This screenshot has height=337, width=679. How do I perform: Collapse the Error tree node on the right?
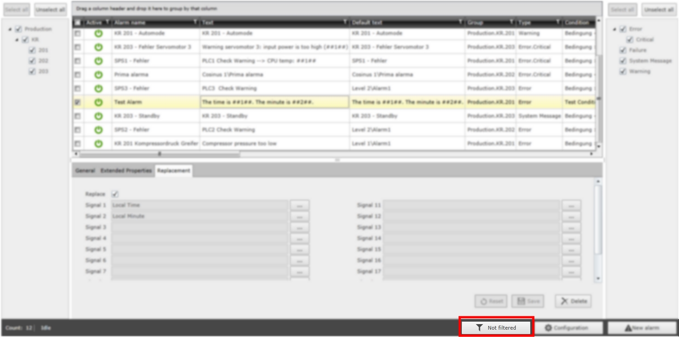tap(615, 29)
